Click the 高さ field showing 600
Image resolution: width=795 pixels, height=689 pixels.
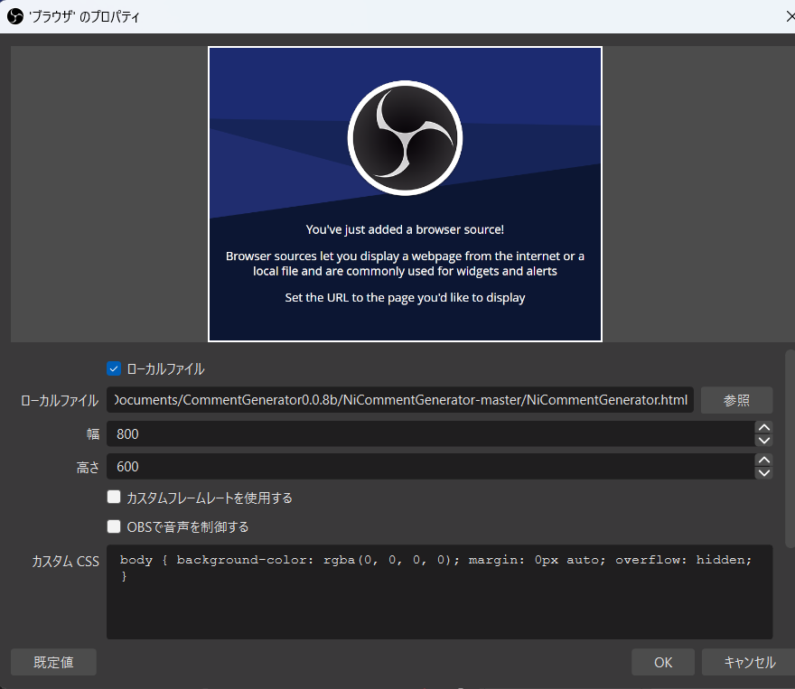pos(429,467)
